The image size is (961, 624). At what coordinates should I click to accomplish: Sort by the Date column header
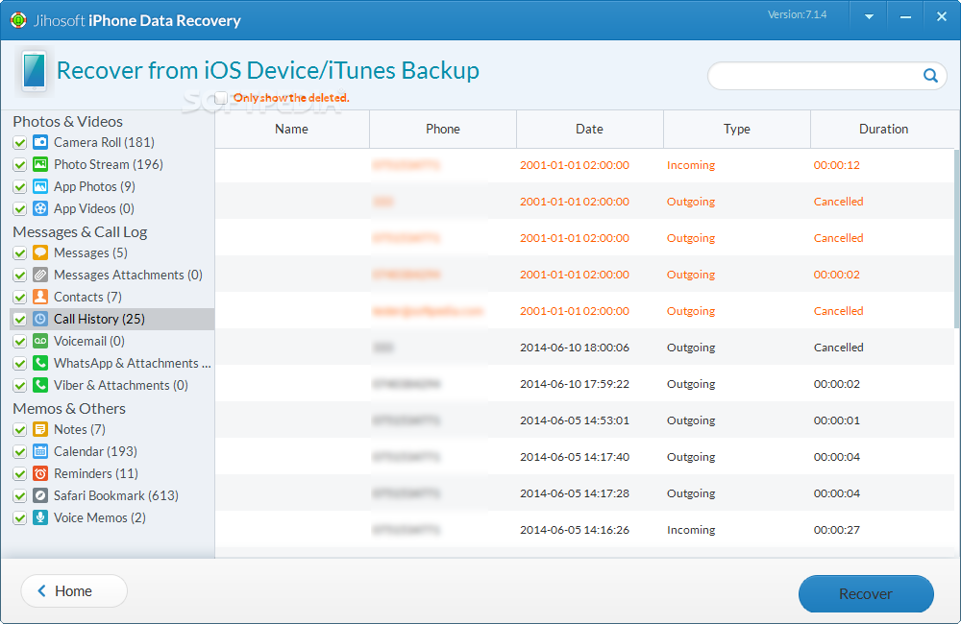tap(590, 130)
